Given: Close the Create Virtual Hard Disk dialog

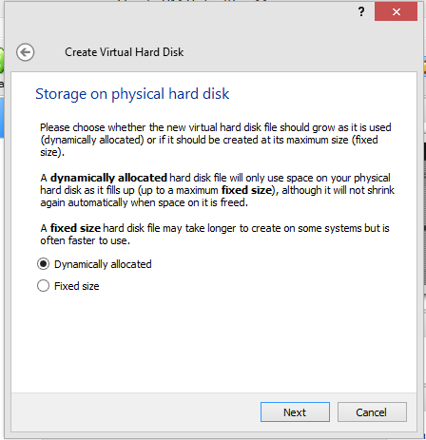Looking at the screenshot, I should 396,11.
